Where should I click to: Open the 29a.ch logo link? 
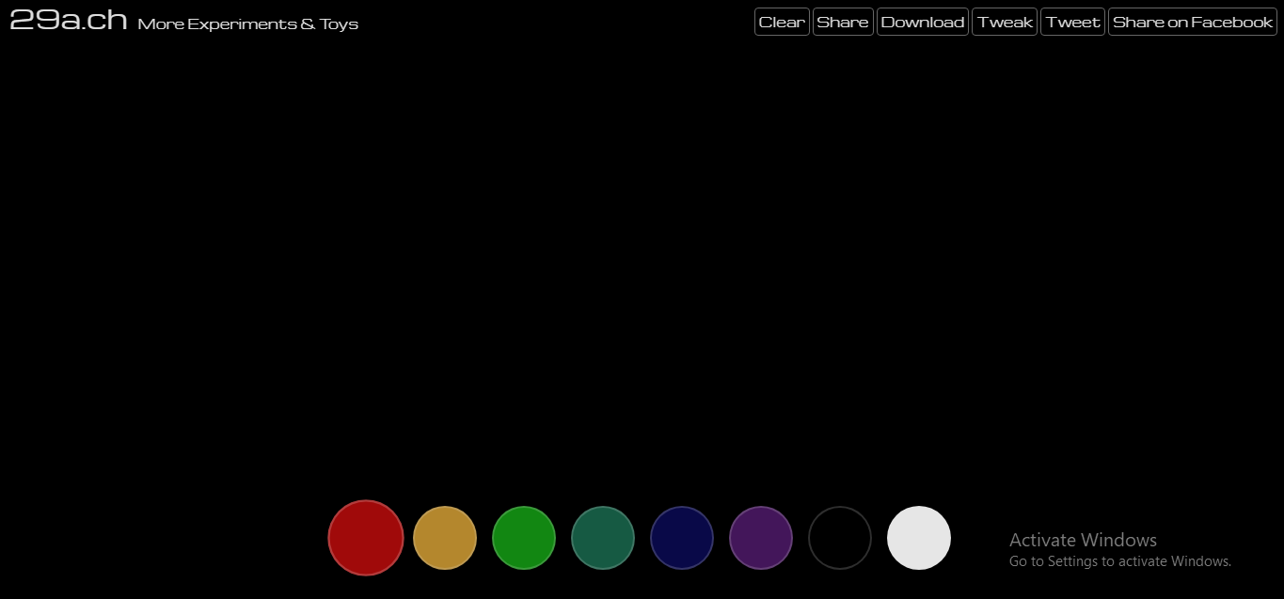(68, 21)
